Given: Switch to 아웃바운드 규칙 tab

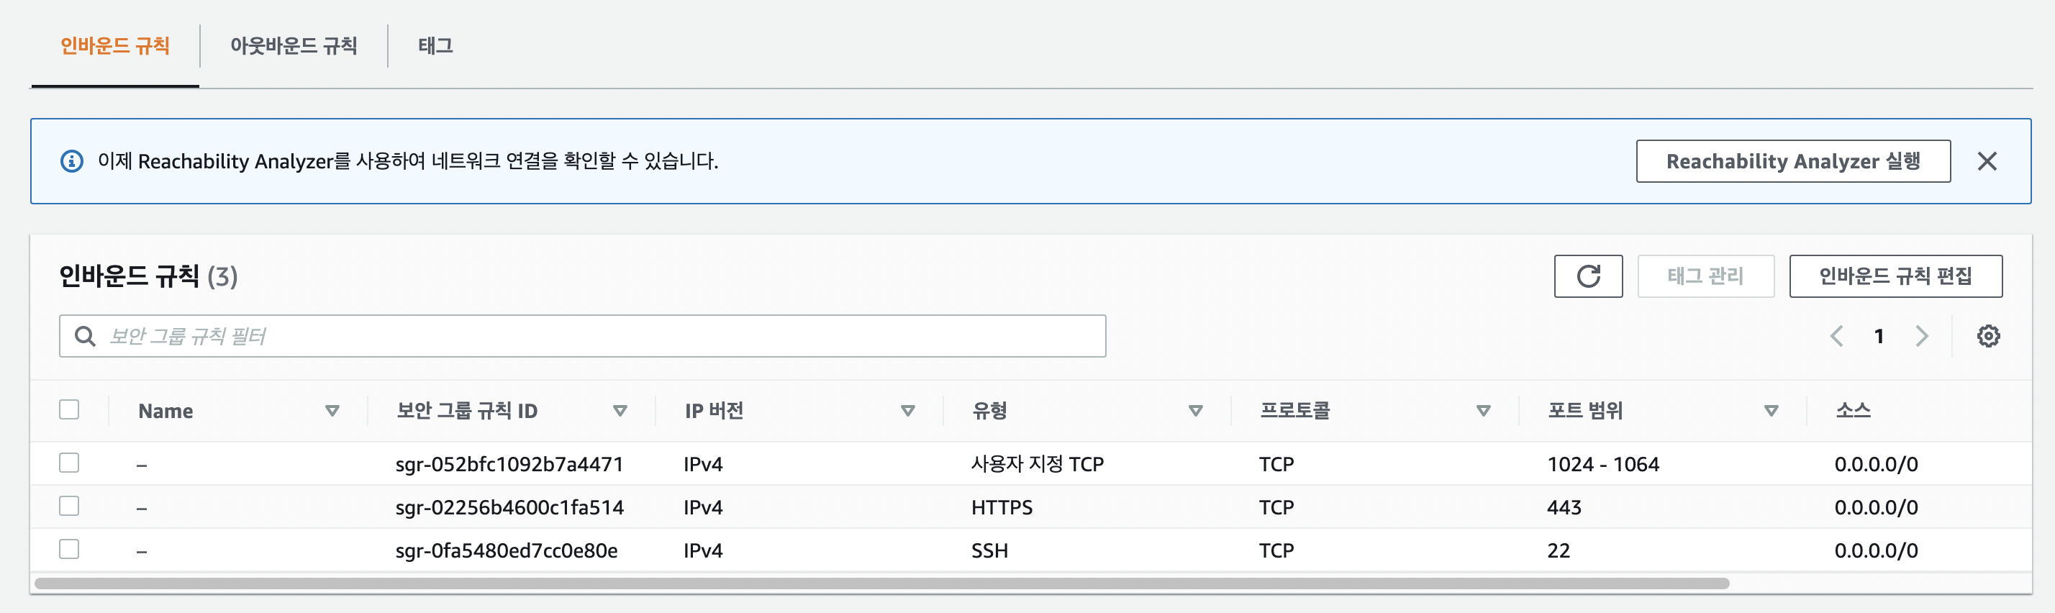Looking at the screenshot, I should coord(294,45).
